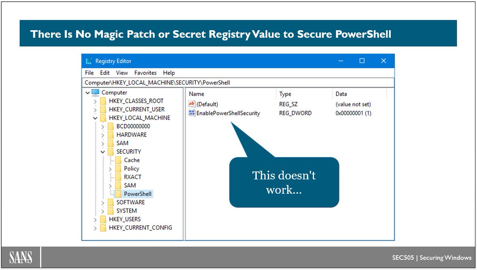This screenshot has width=477, height=270.
Task: Click the SECURITY folder icon
Action: click(x=111, y=152)
